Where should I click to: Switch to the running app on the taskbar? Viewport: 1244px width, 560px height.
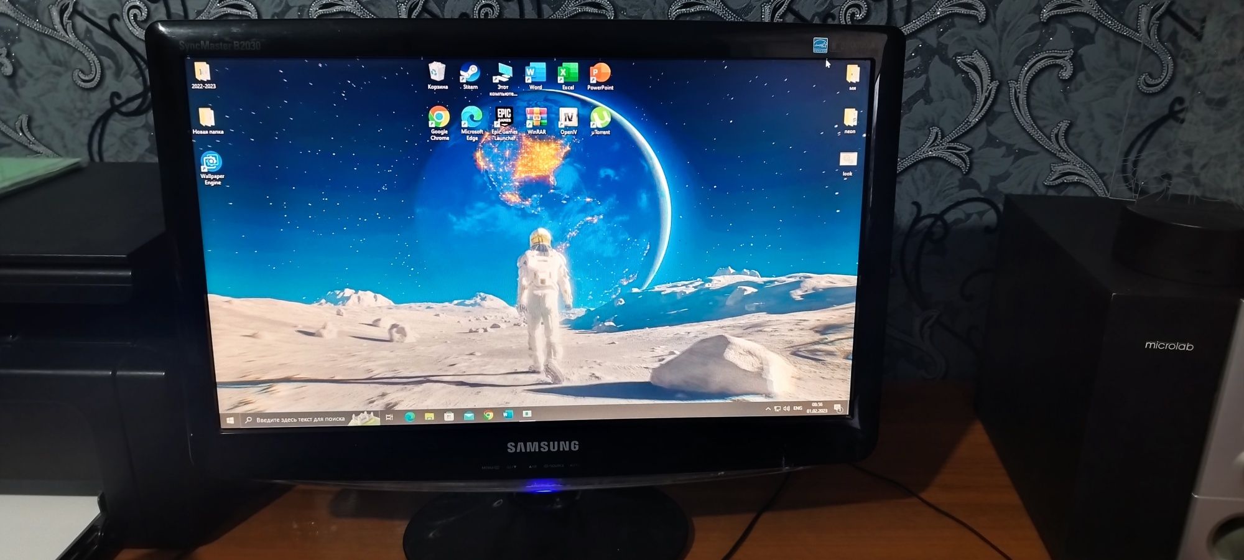click(527, 413)
